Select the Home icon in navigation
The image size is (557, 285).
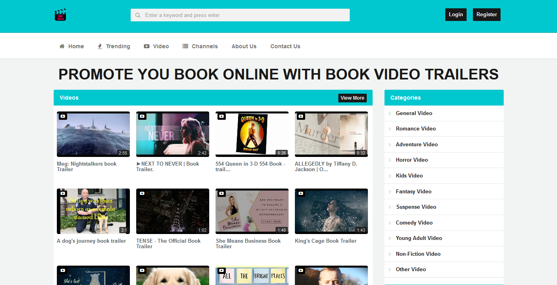pos(61,46)
